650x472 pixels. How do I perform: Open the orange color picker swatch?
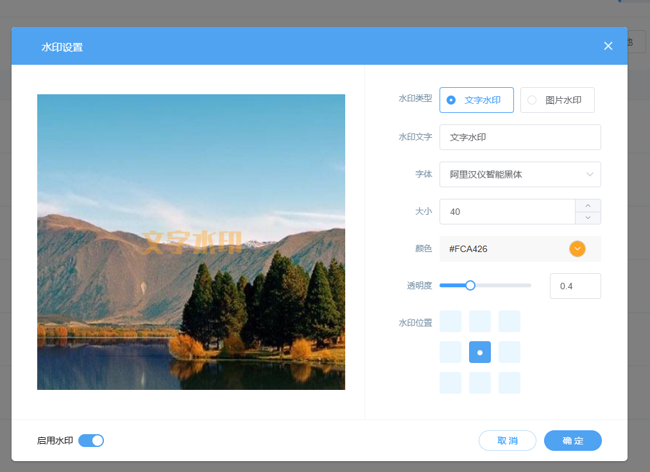tap(577, 249)
